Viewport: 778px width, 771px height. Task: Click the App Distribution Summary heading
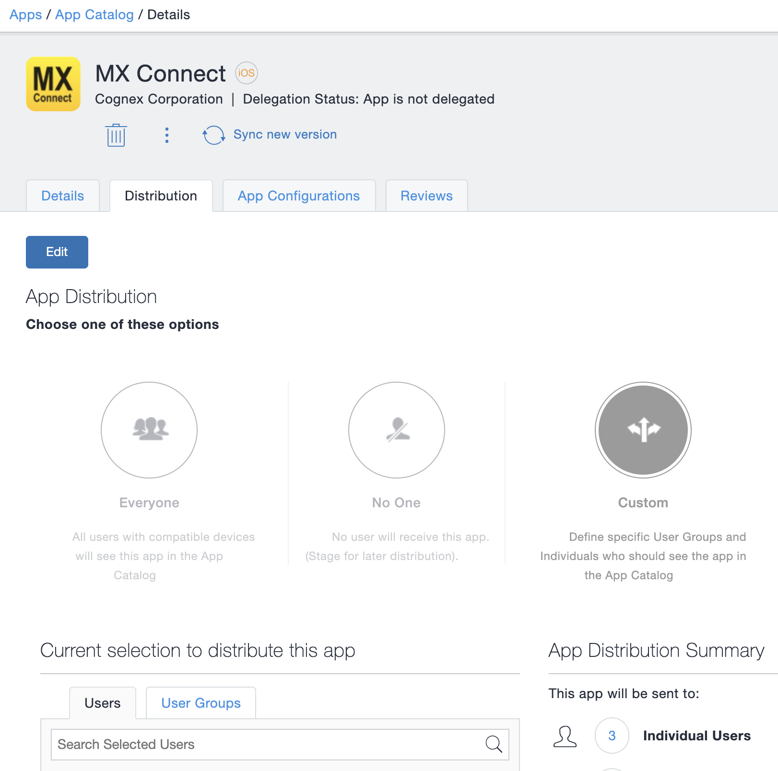click(656, 651)
